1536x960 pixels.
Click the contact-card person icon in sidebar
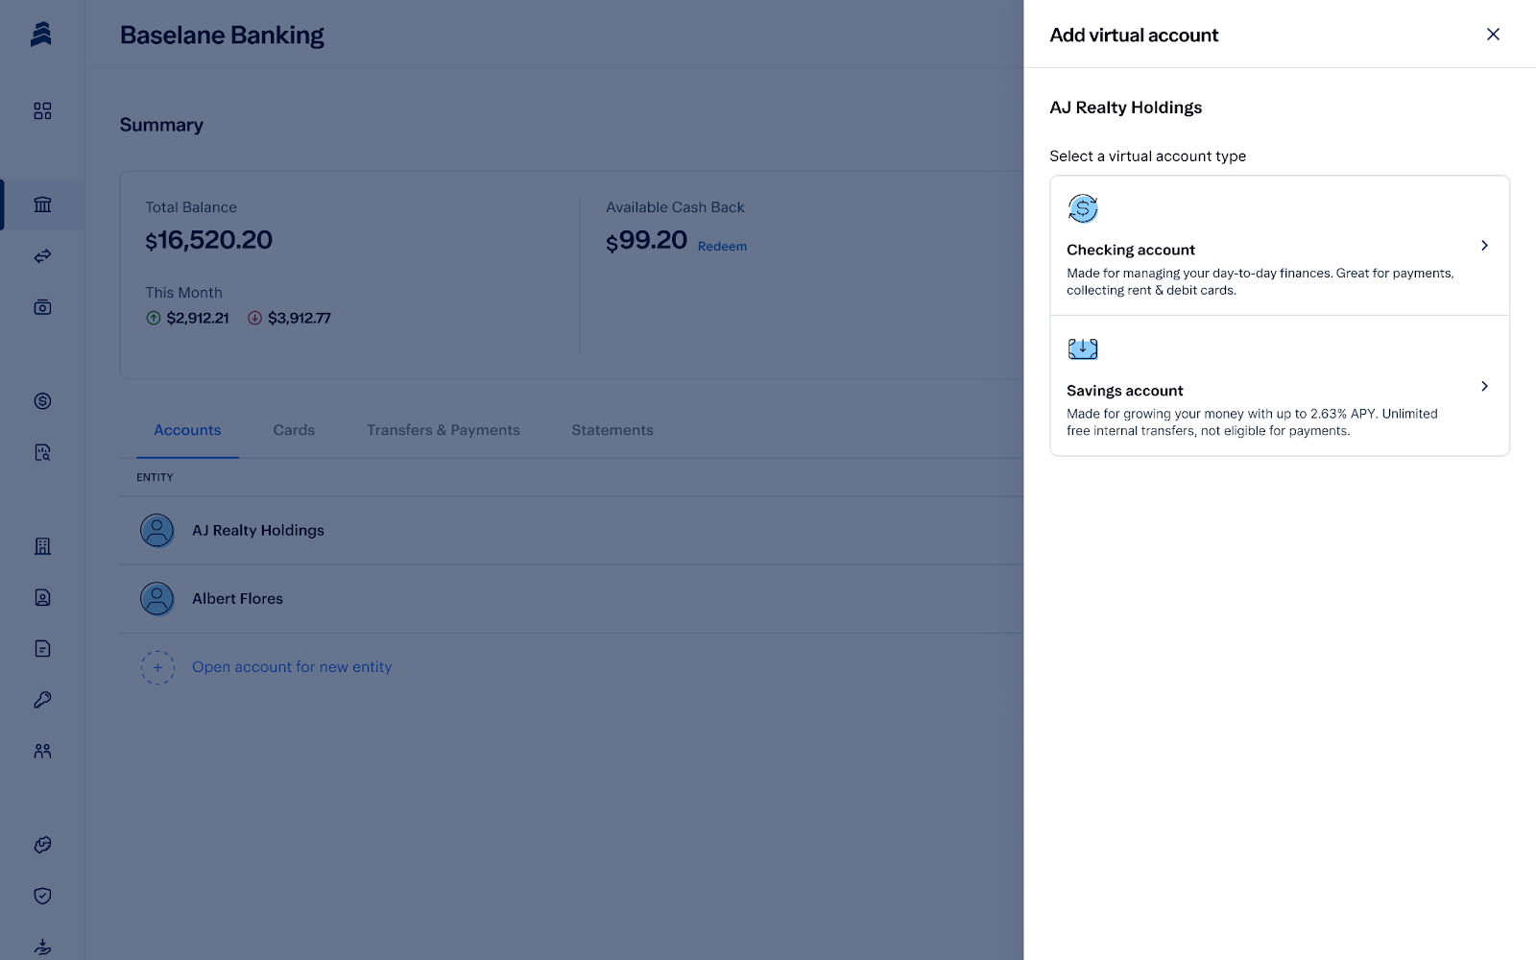(x=42, y=597)
